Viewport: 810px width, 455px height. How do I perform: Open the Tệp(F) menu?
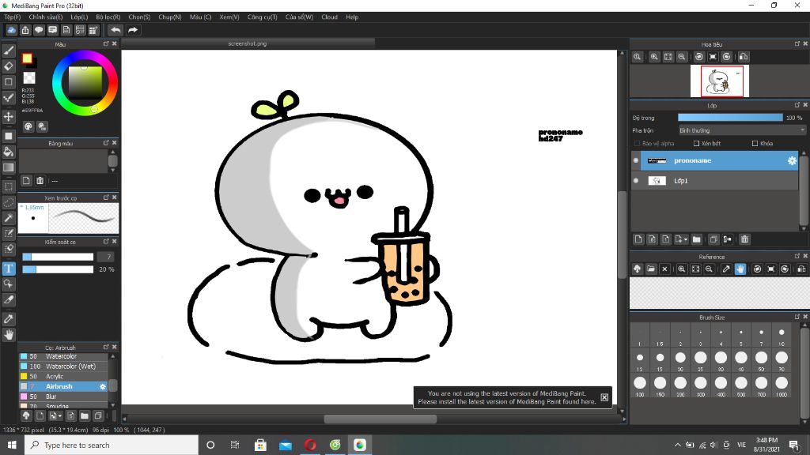tap(13, 17)
